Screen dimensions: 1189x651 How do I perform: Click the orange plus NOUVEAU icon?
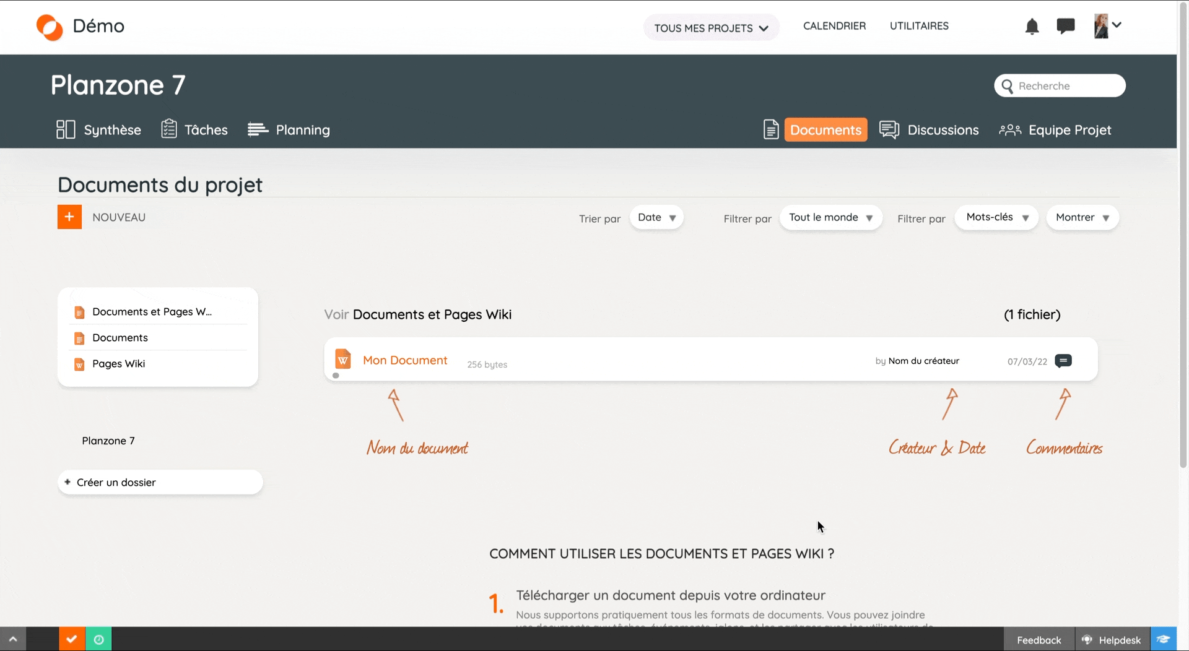pos(69,217)
